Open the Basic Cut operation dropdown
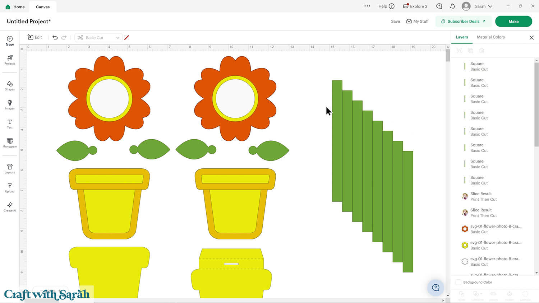This screenshot has width=539, height=303. [x=98, y=38]
